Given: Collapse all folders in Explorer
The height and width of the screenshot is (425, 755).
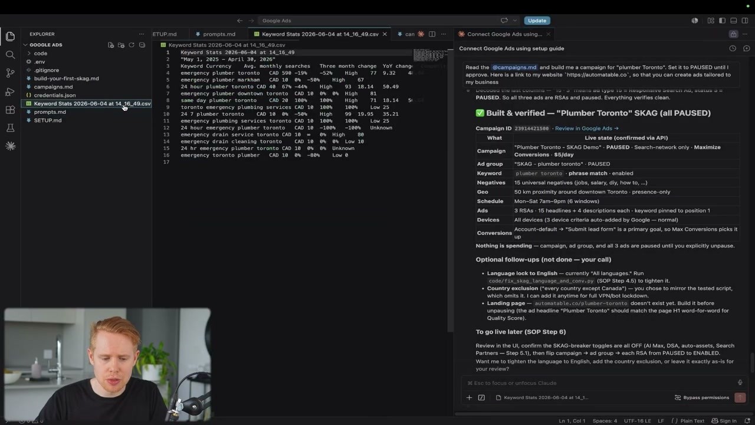Looking at the screenshot, I should [142, 45].
